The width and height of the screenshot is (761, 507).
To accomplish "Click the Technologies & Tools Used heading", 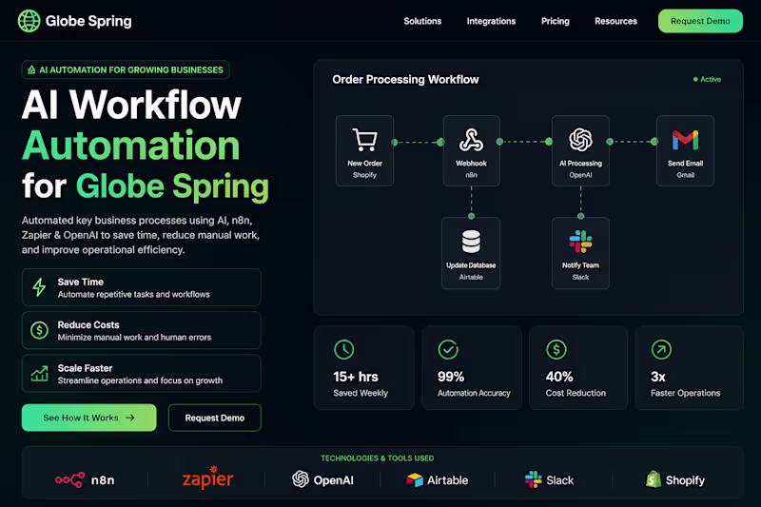I will pos(377,458).
